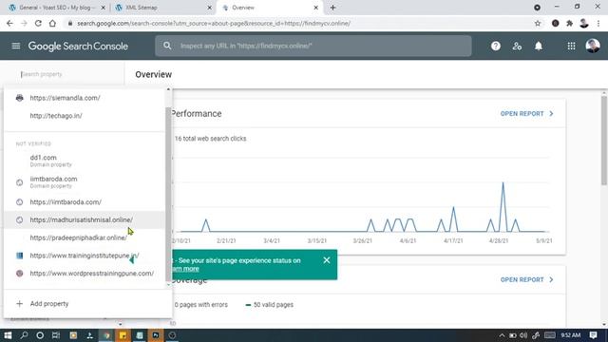
Task: Click the search magnifier icon in URL inspector
Action: tap(167, 46)
